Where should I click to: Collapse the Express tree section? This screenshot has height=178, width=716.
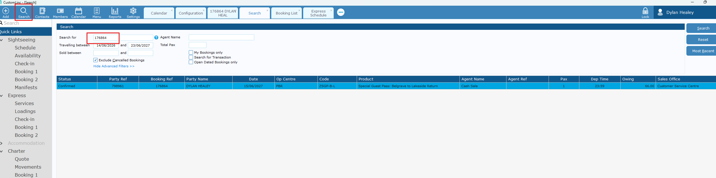1,96
